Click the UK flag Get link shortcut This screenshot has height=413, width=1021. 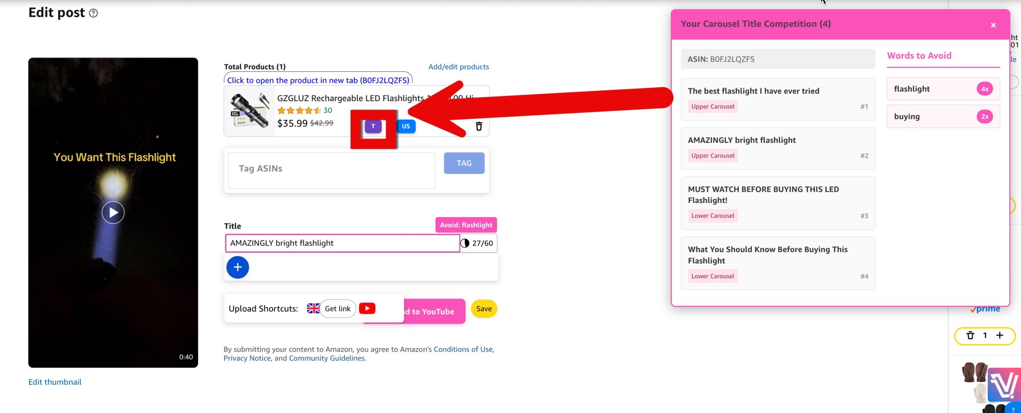[x=337, y=308]
